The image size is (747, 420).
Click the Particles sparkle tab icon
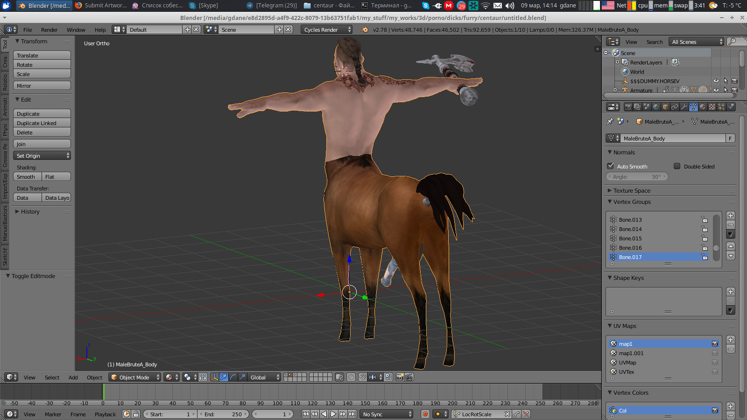[x=721, y=107]
